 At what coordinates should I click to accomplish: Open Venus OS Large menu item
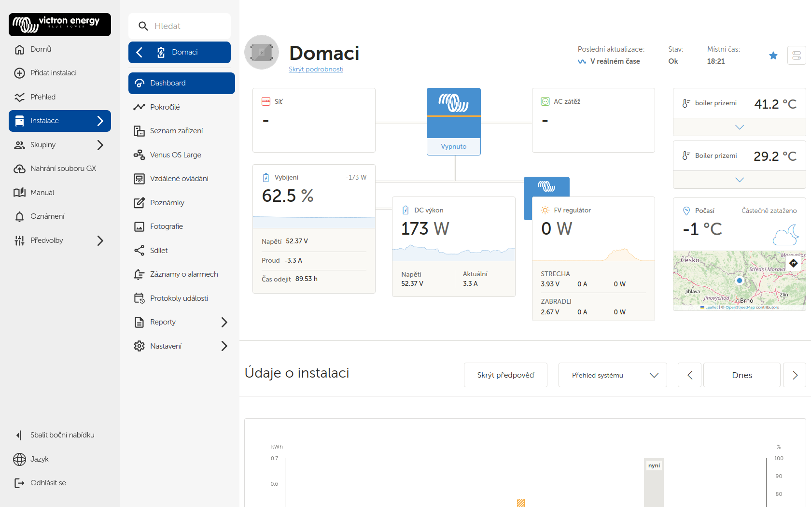(175, 155)
